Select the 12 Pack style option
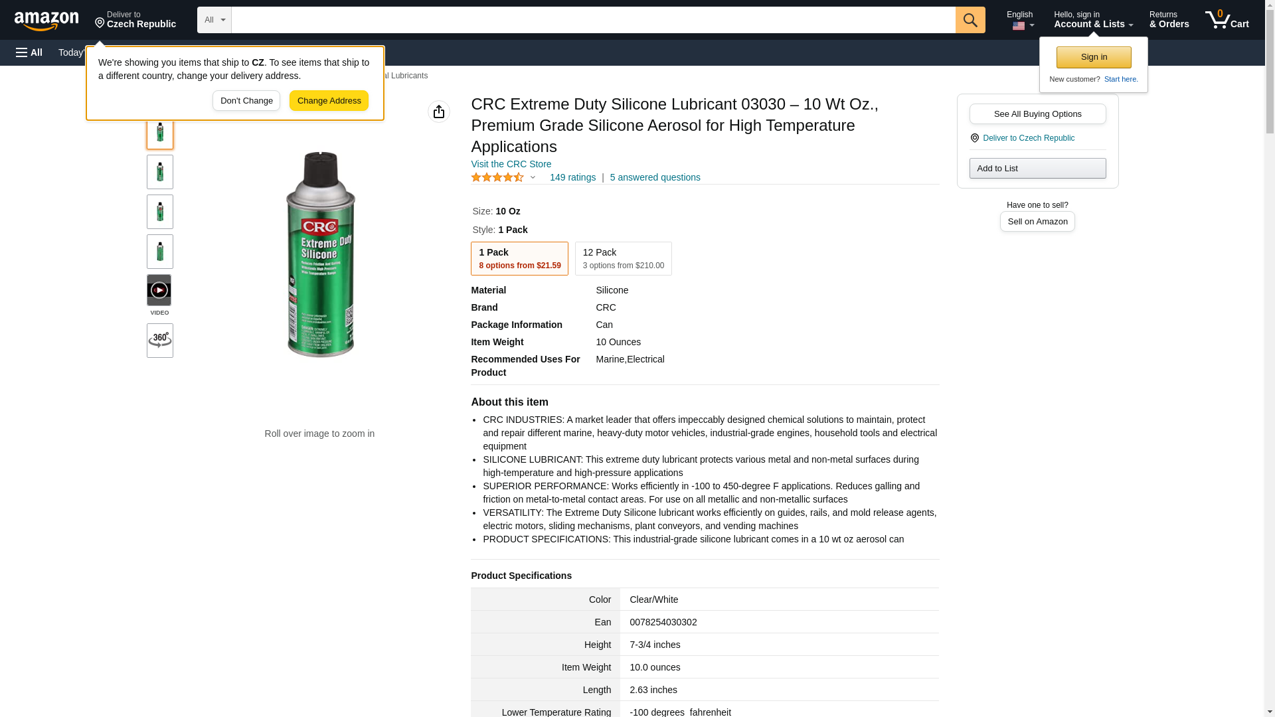1275x717 pixels. coord(623,258)
